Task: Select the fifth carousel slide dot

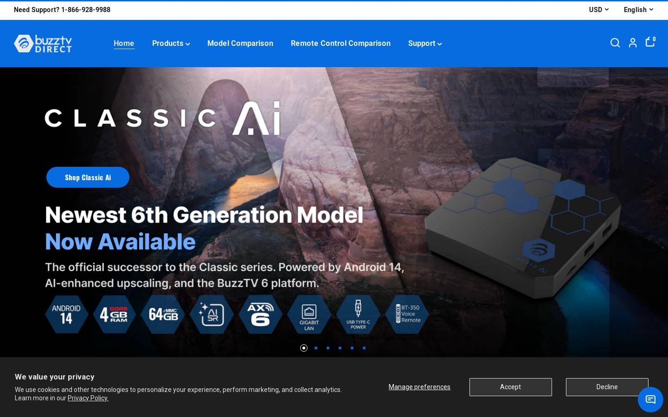Action: coord(352,348)
